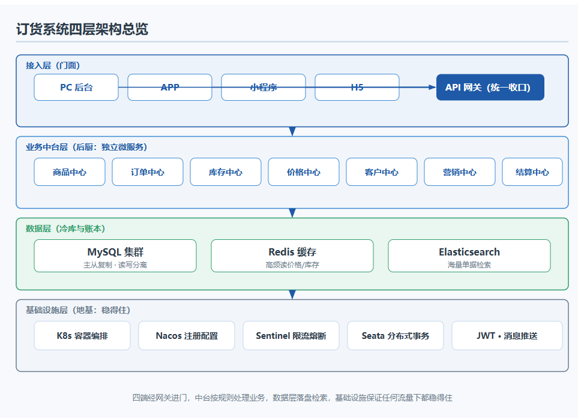Click the API 网关 blue box
Image resolution: width=578 pixels, height=418 pixels.
click(490, 88)
